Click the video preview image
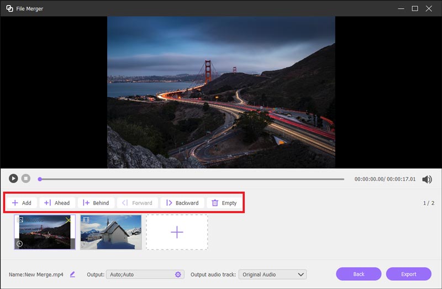Screen dimensions: 442x289 (221, 92)
